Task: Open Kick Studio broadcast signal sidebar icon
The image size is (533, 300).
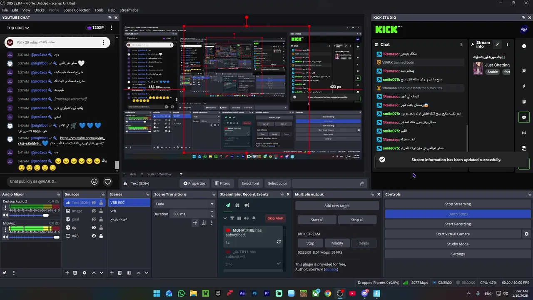Action: point(524,133)
